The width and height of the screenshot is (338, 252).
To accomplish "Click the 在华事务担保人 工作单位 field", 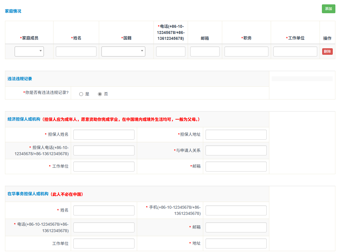I will (104, 244).
